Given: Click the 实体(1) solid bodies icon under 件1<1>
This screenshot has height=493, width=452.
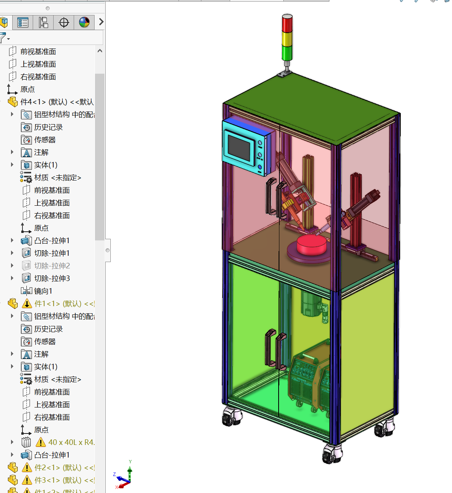Looking at the screenshot, I should click(26, 367).
